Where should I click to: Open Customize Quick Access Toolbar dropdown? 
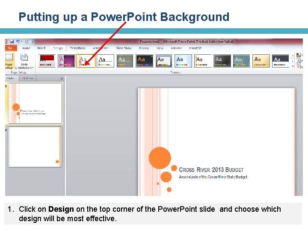click(x=32, y=42)
